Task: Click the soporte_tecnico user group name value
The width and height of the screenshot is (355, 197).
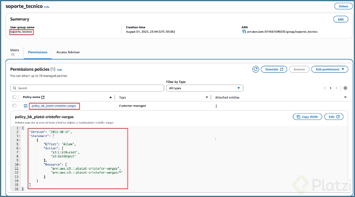Action: point(21,32)
